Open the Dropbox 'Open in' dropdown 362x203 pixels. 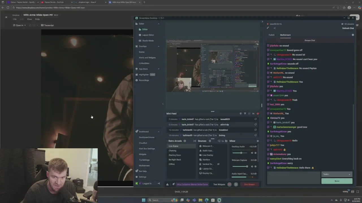[20, 25]
